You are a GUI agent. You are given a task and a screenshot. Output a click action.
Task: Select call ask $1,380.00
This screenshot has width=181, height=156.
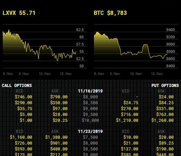point(56,137)
